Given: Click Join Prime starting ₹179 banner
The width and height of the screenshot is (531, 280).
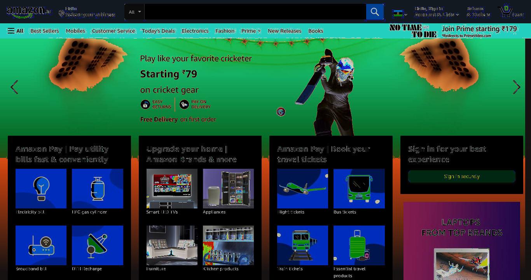Looking at the screenshot, I should [x=479, y=31].
